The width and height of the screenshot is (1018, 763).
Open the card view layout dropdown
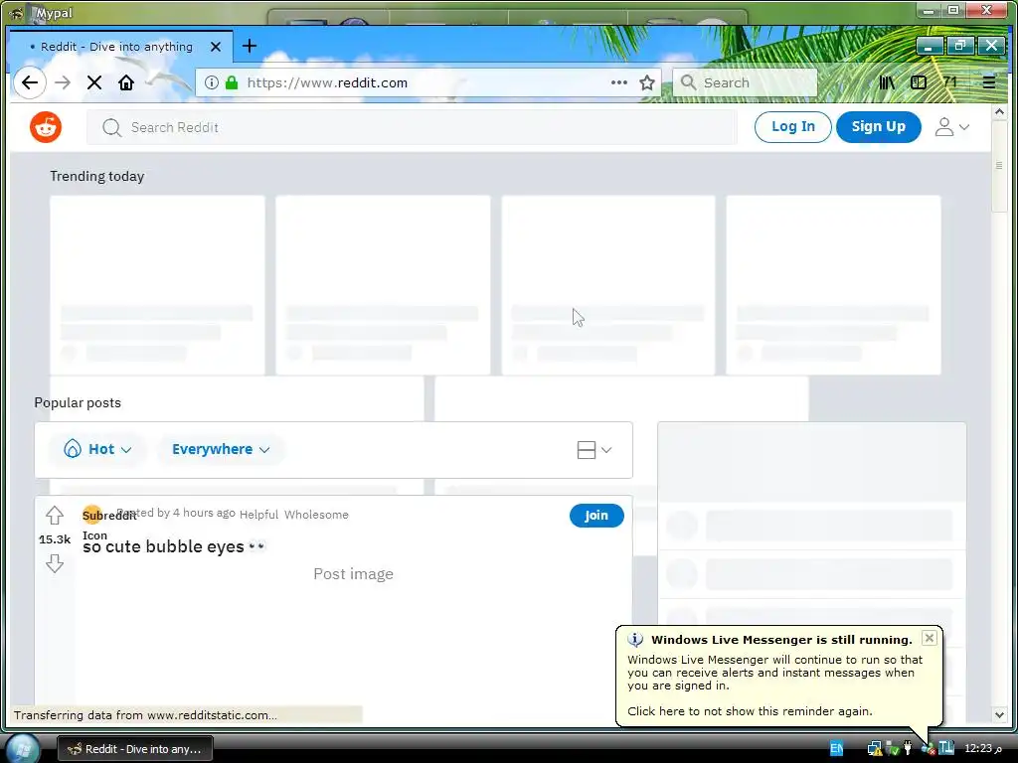coord(594,450)
